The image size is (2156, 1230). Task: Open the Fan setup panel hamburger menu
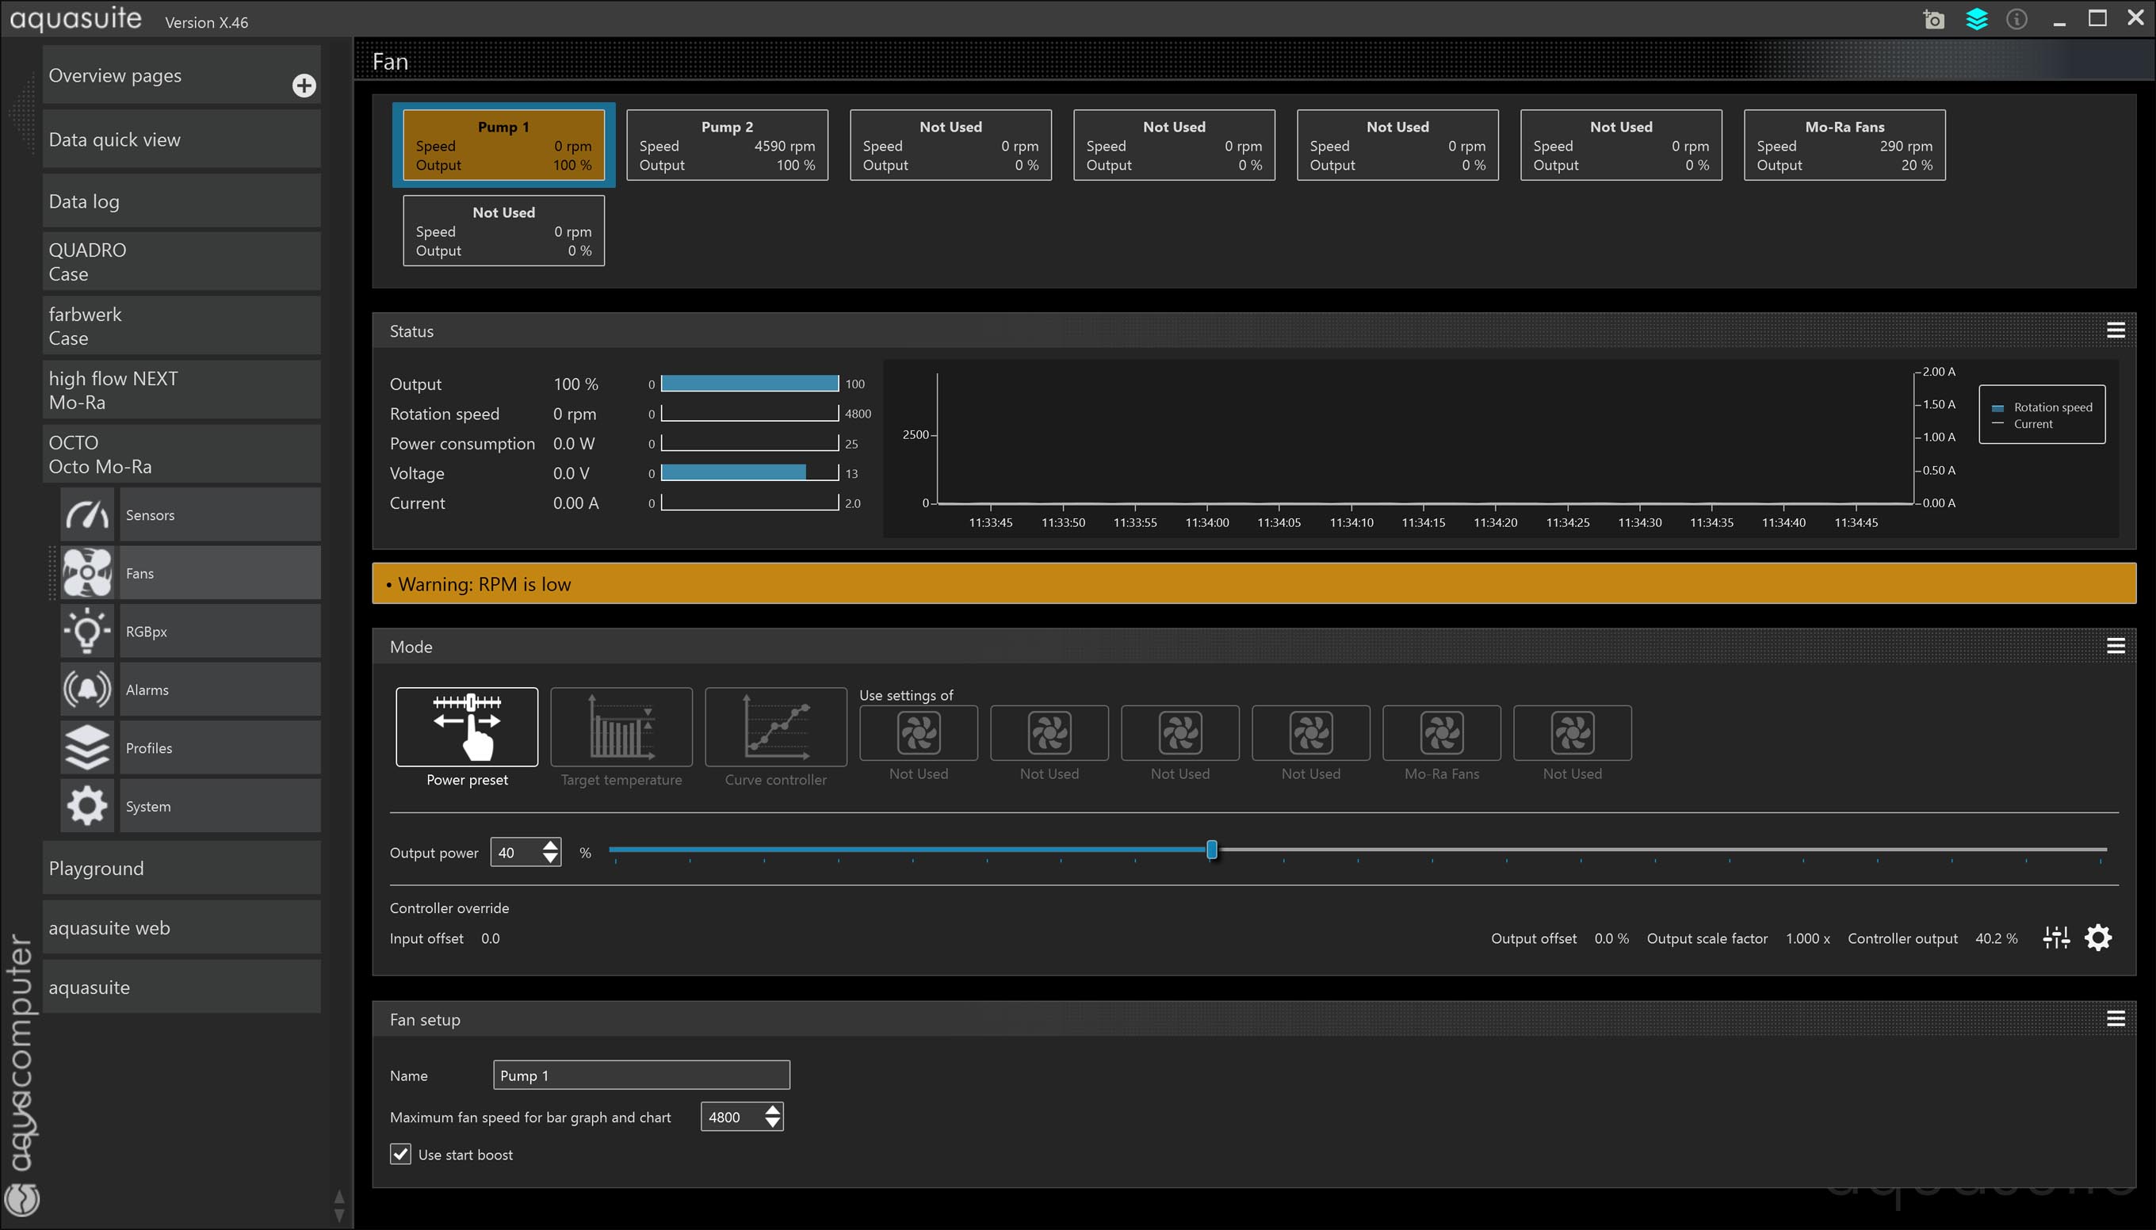point(2116,1019)
